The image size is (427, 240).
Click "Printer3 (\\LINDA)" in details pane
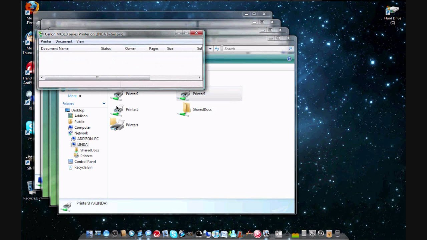click(92, 203)
